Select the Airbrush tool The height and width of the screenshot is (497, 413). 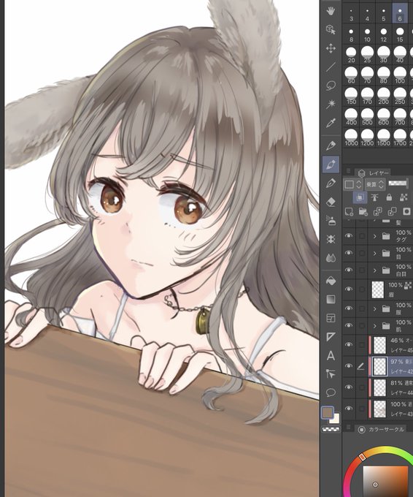[331, 220]
